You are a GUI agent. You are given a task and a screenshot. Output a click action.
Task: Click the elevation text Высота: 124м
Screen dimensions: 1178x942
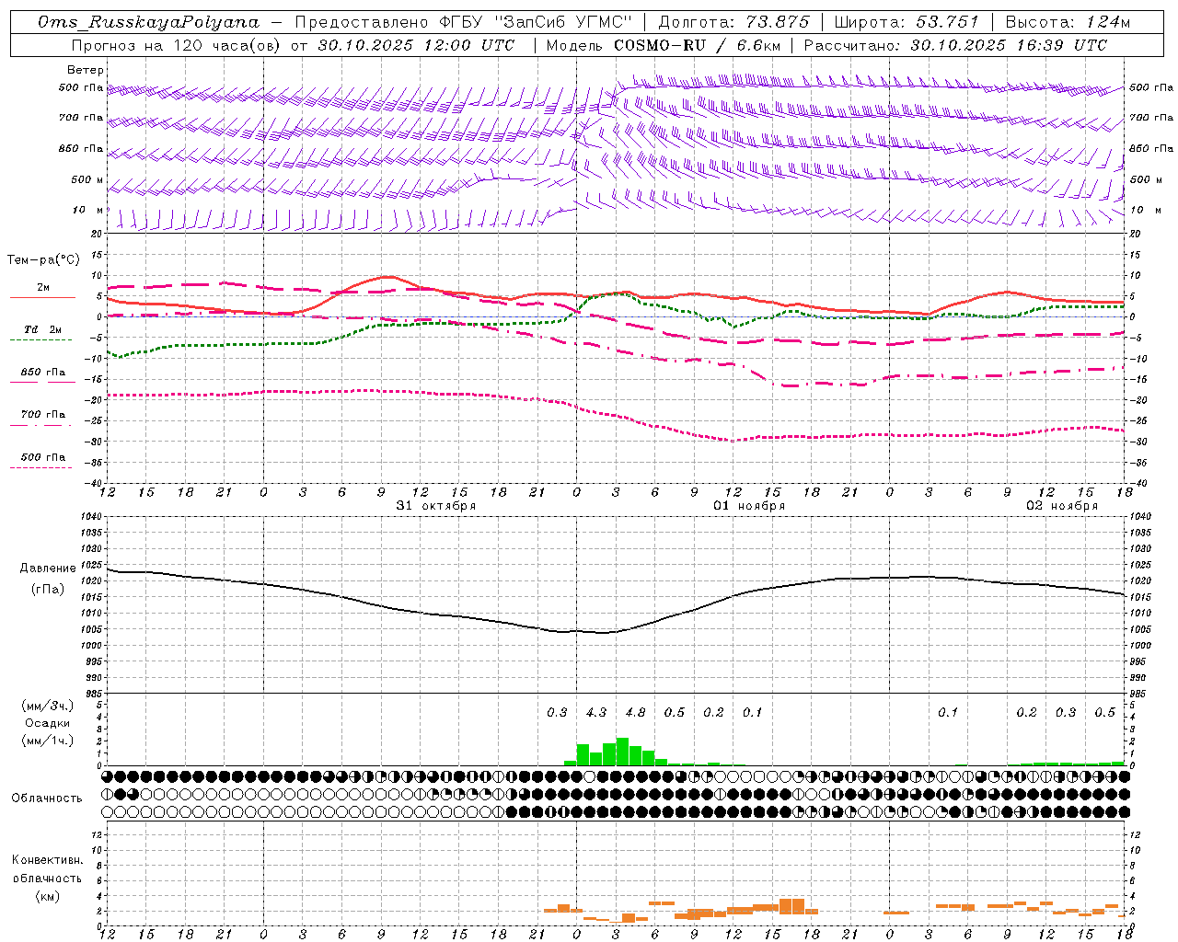(1068, 22)
